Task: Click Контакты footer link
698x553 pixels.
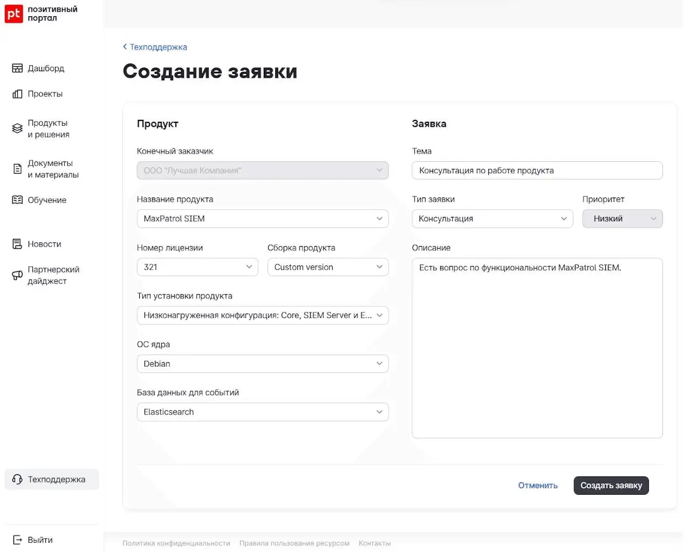Action: coord(375,543)
